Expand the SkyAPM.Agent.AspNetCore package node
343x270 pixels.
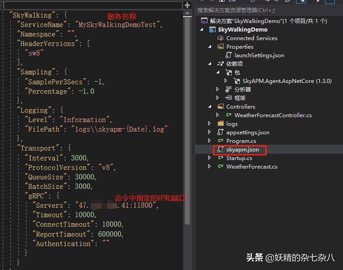[x=226, y=81]
